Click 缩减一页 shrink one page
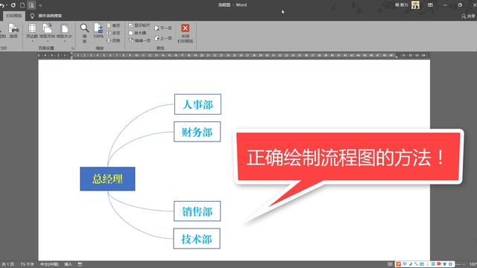Image resolution: width=477 pixels, height=268 pixels. click(139, 40)
